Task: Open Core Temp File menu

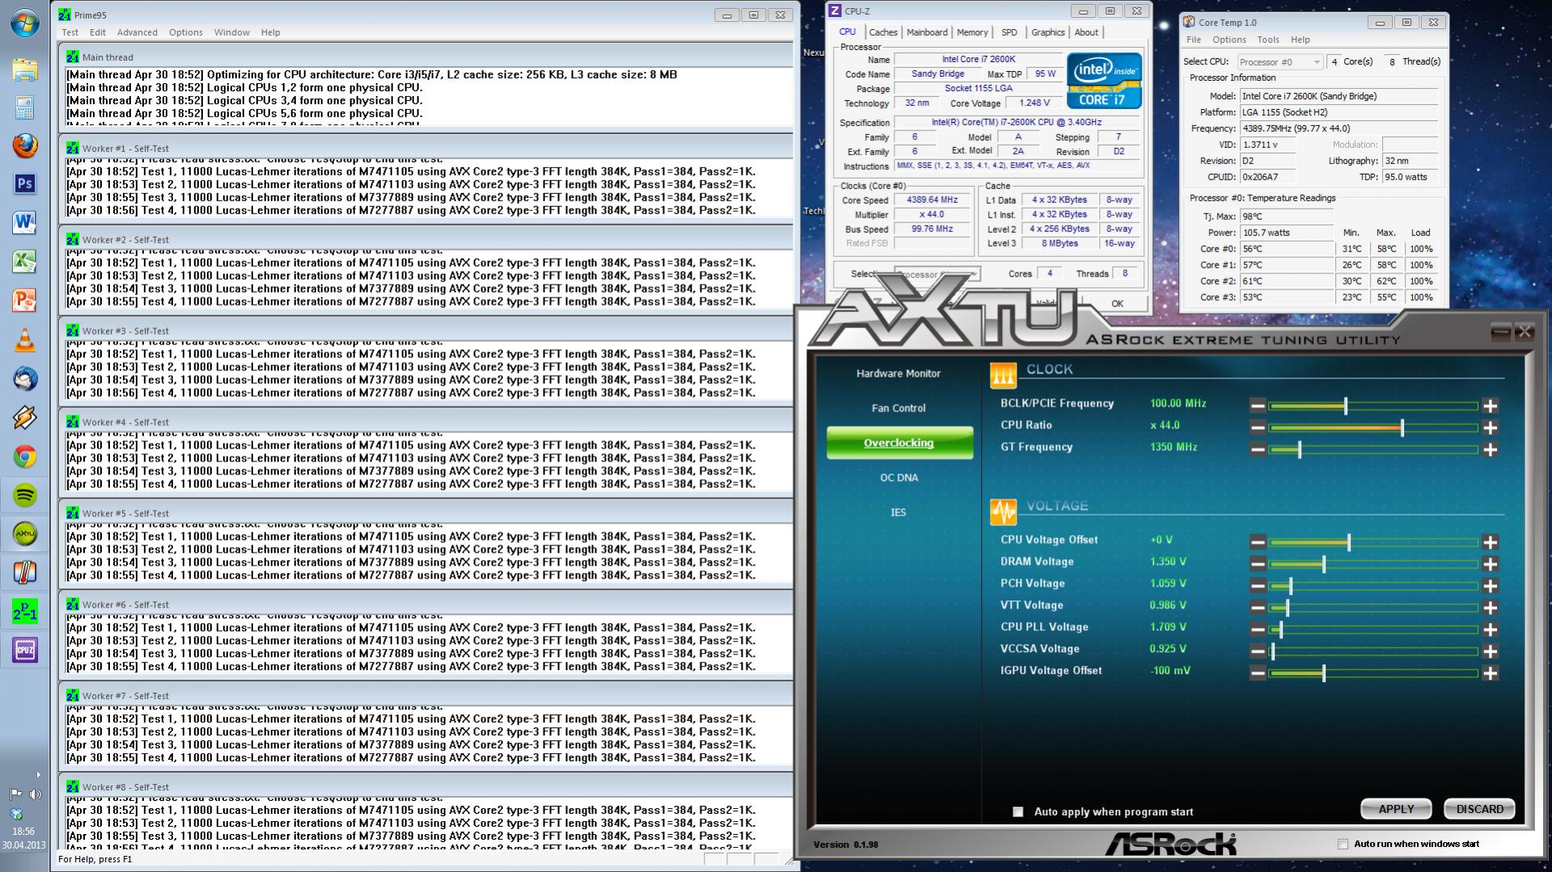Action: coord(1194,40)
